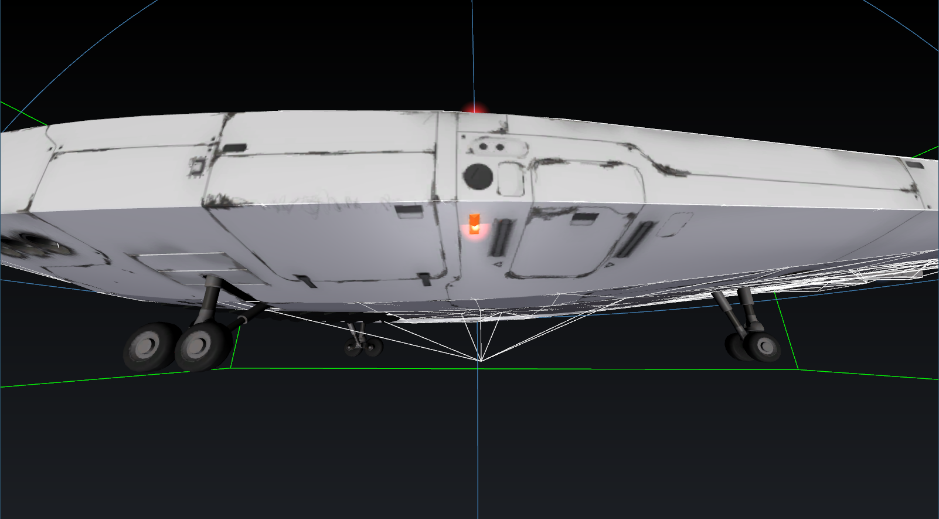Click the left main landing gear wheels

[179, 347]
